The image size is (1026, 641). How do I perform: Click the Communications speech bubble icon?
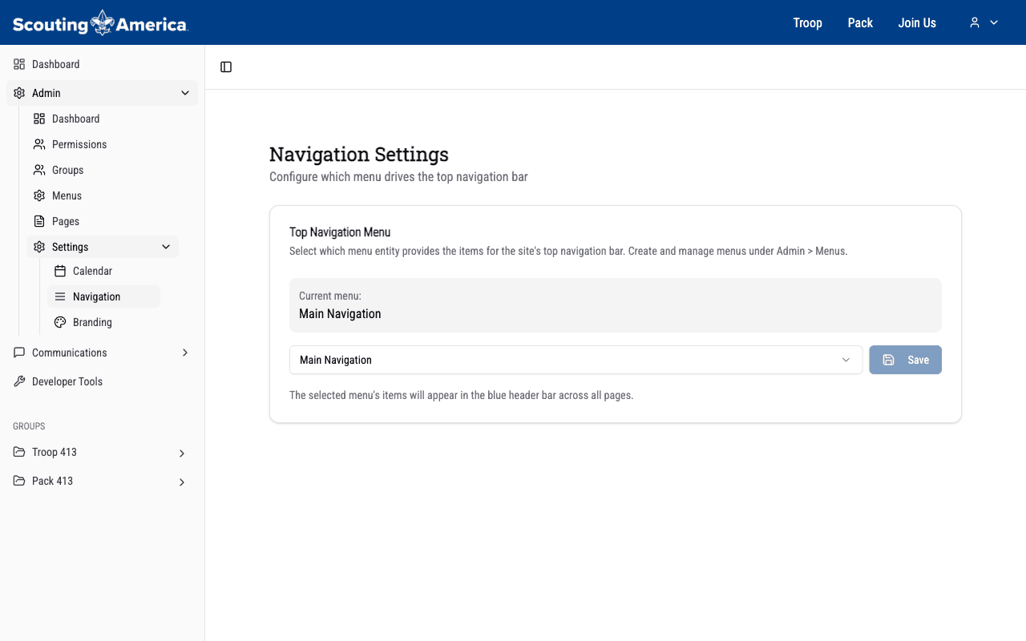19,353
